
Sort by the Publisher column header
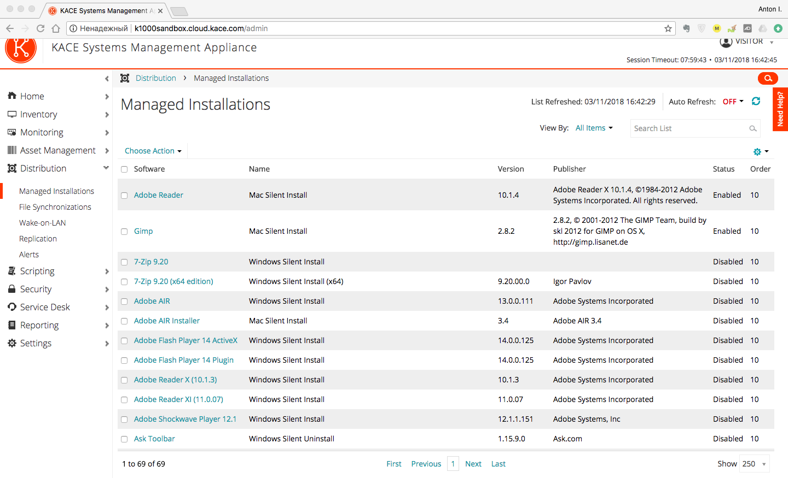(569, 169)
